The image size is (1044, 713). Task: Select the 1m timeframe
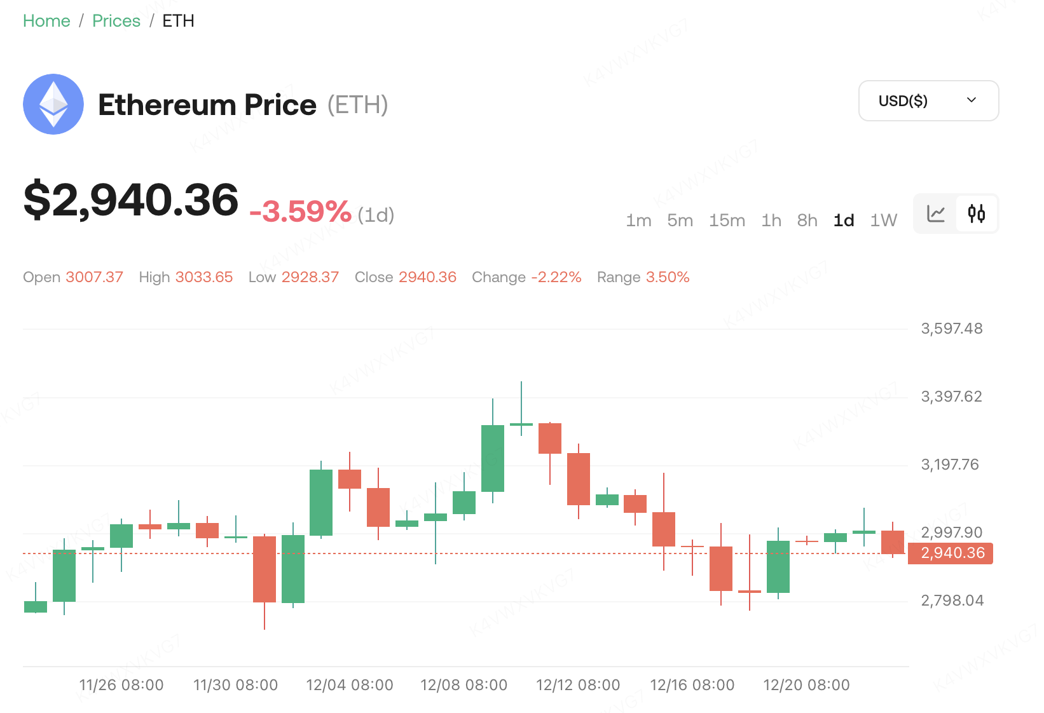point(638,221)
